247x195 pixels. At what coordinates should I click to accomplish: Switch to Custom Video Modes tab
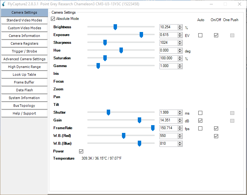25,28
